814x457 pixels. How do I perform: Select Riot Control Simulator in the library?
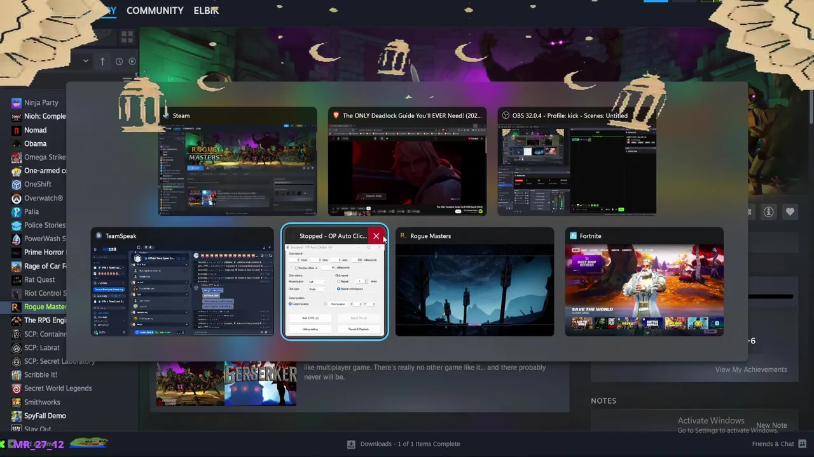[45, 293]
